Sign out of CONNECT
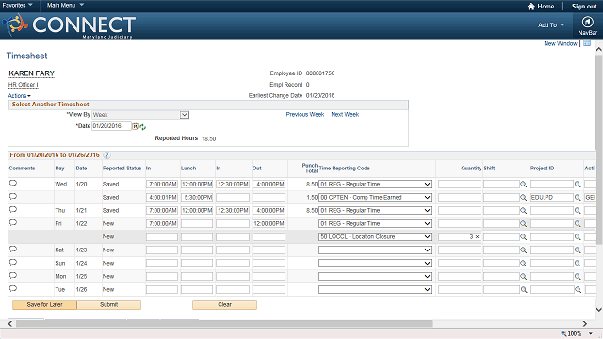This screenshot has width=603, height=339. pos(584,7)
